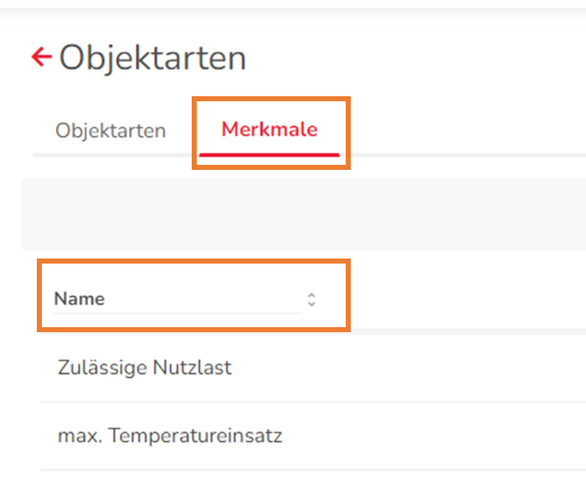This screenshot has height=492, width=586.
Task: Click the up arrow of Name sort
Action: point(311,295)
